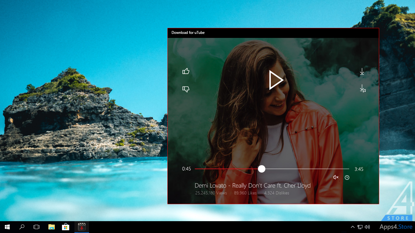Click the unplayed part of the progress bar
The width and height of the screenshot is (415, 233).
click(307, 169)
